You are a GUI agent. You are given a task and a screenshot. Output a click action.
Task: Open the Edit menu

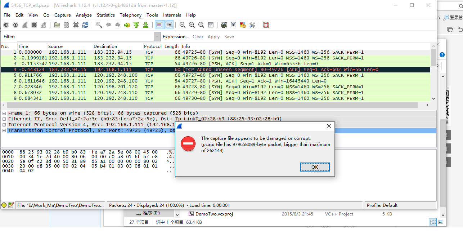pyautogui.click(x=19, y=15)
